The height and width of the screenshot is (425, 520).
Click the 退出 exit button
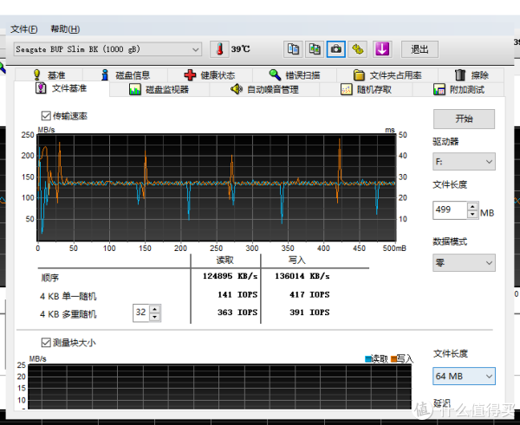coord(419,49)
